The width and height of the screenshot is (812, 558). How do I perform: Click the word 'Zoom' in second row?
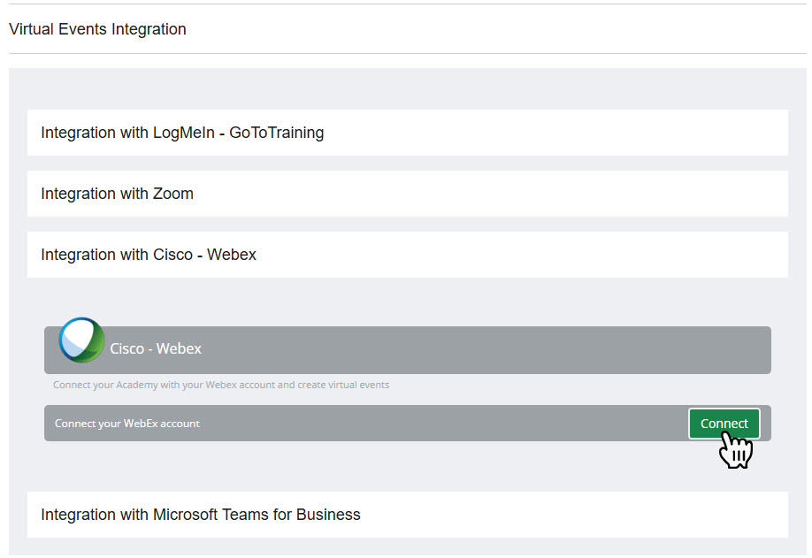(x=172, y=194)
